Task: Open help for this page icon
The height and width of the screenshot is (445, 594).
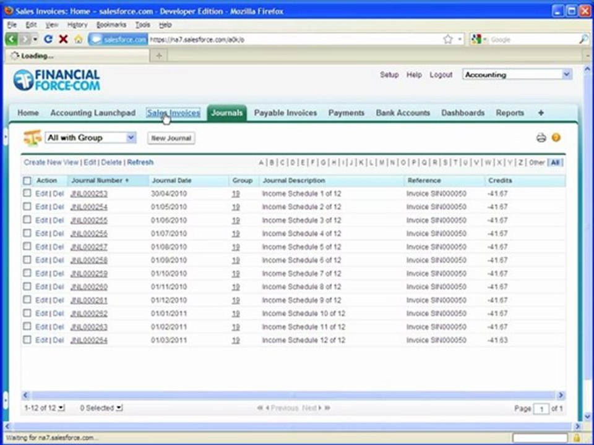Action: [x=556, y=138]
